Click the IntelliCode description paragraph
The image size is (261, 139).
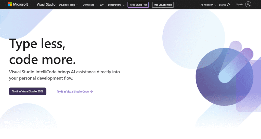pyautogui.click(x=64, y=75)
